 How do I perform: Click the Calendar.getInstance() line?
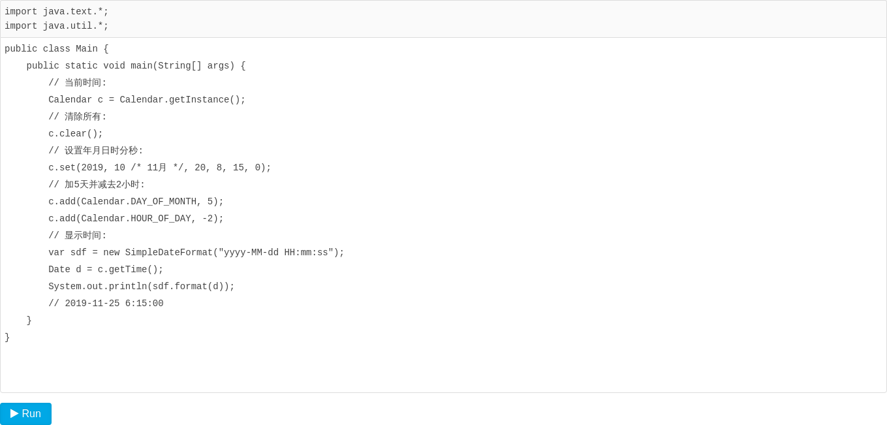point(146,99)
